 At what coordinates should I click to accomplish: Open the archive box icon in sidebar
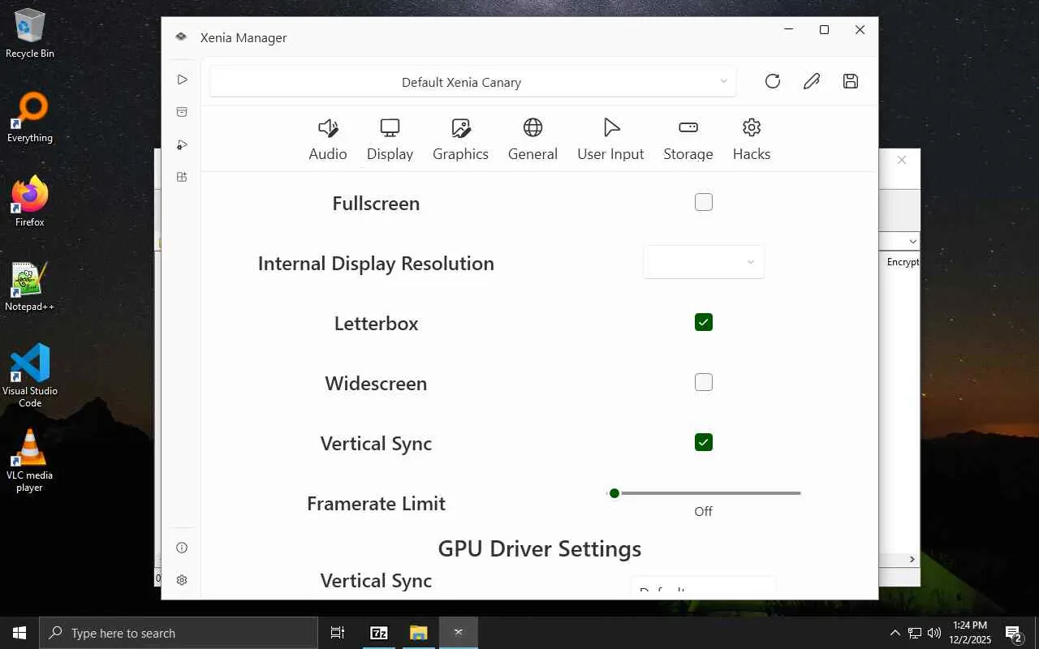[182, 112]
